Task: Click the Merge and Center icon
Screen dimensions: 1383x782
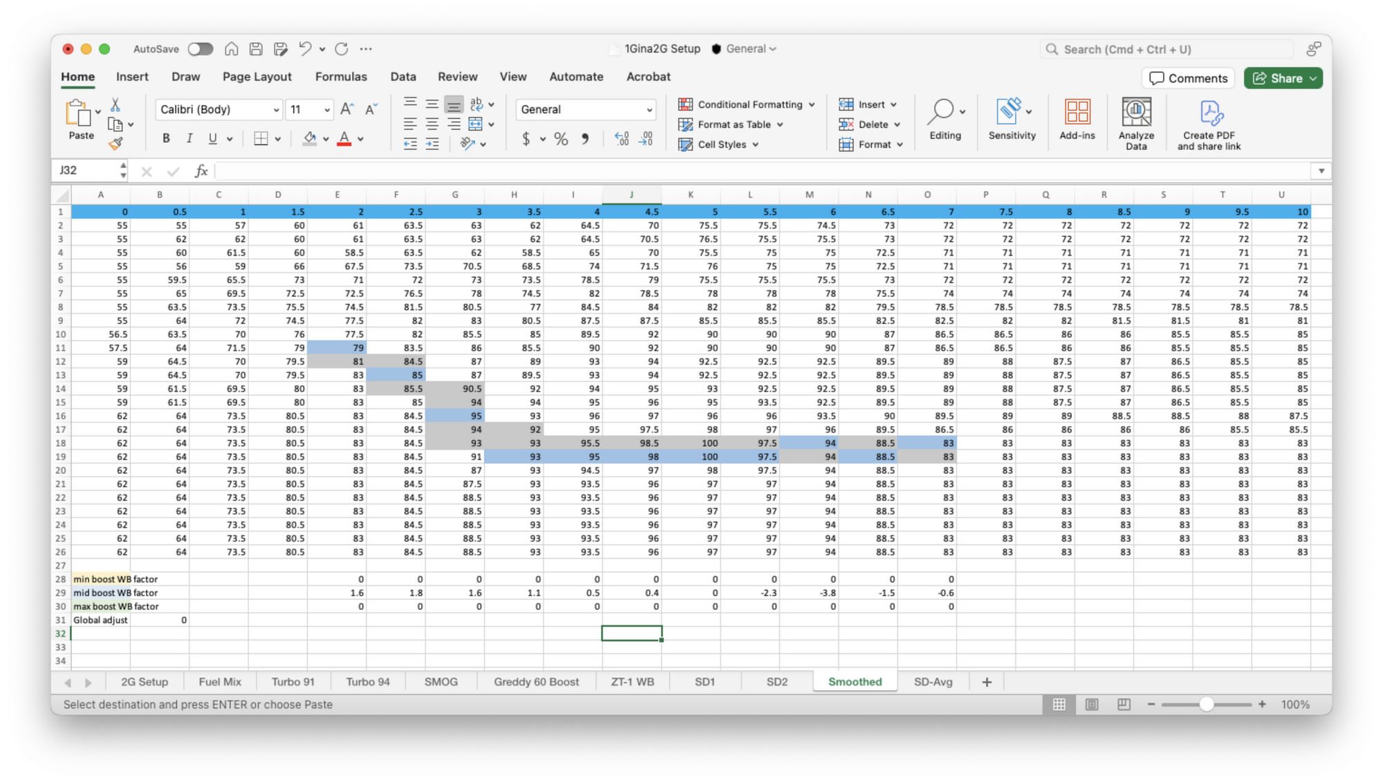Action: (x=476, y=124)
